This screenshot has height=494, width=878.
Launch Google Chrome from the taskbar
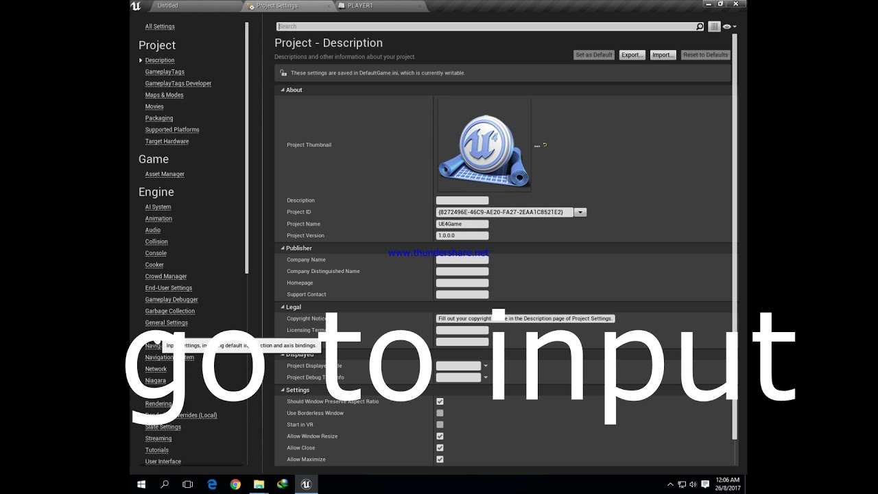pos(235,484)
